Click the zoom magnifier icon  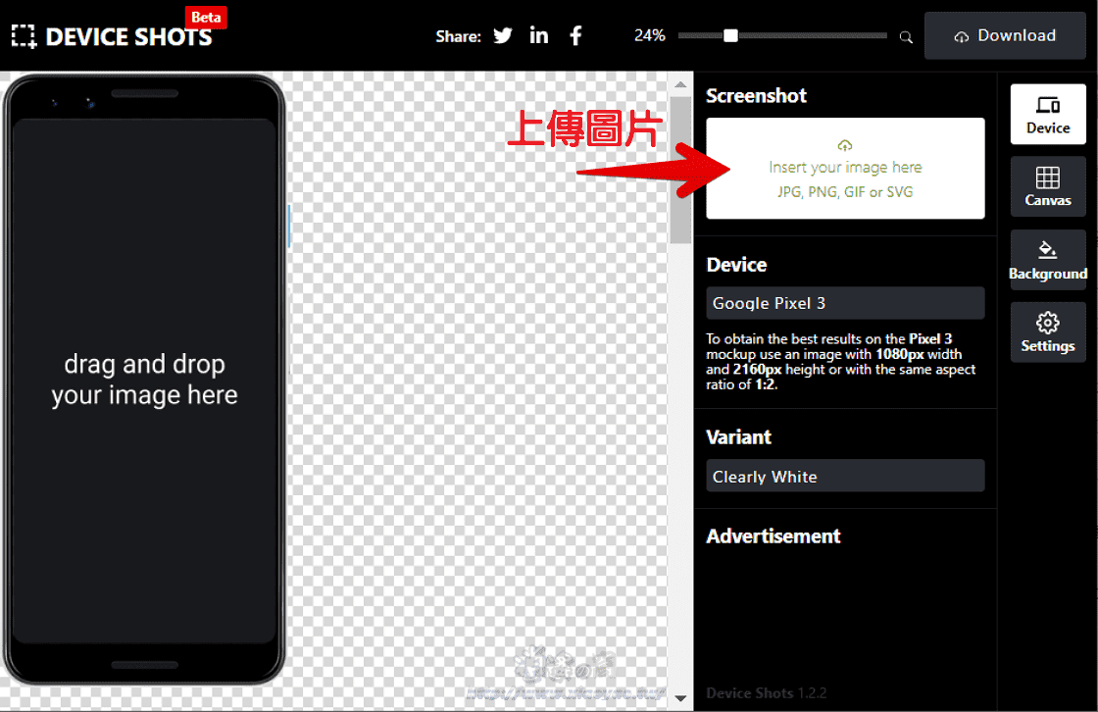(x=906, y=36)
